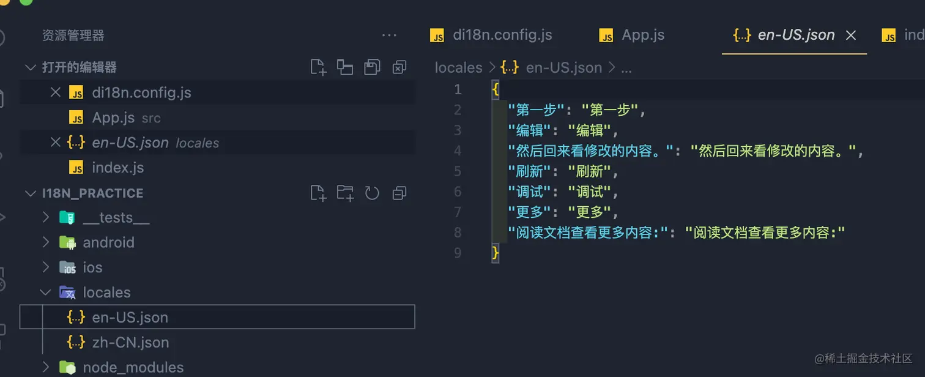This screenshot has height=377, width=925.
Task: Select di18n.config.js in open editors list
Action: pos(217,92)
